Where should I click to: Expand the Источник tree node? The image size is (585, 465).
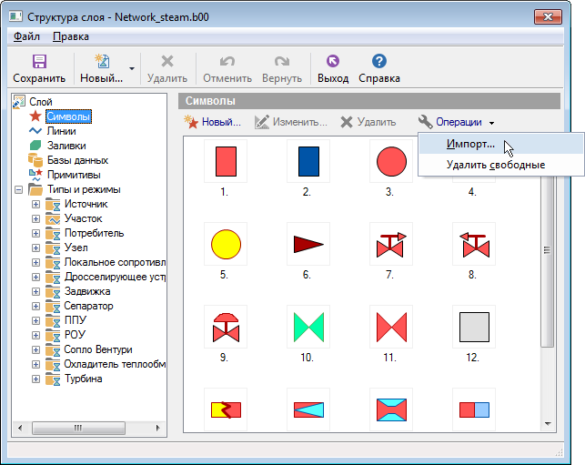(36, 204)
